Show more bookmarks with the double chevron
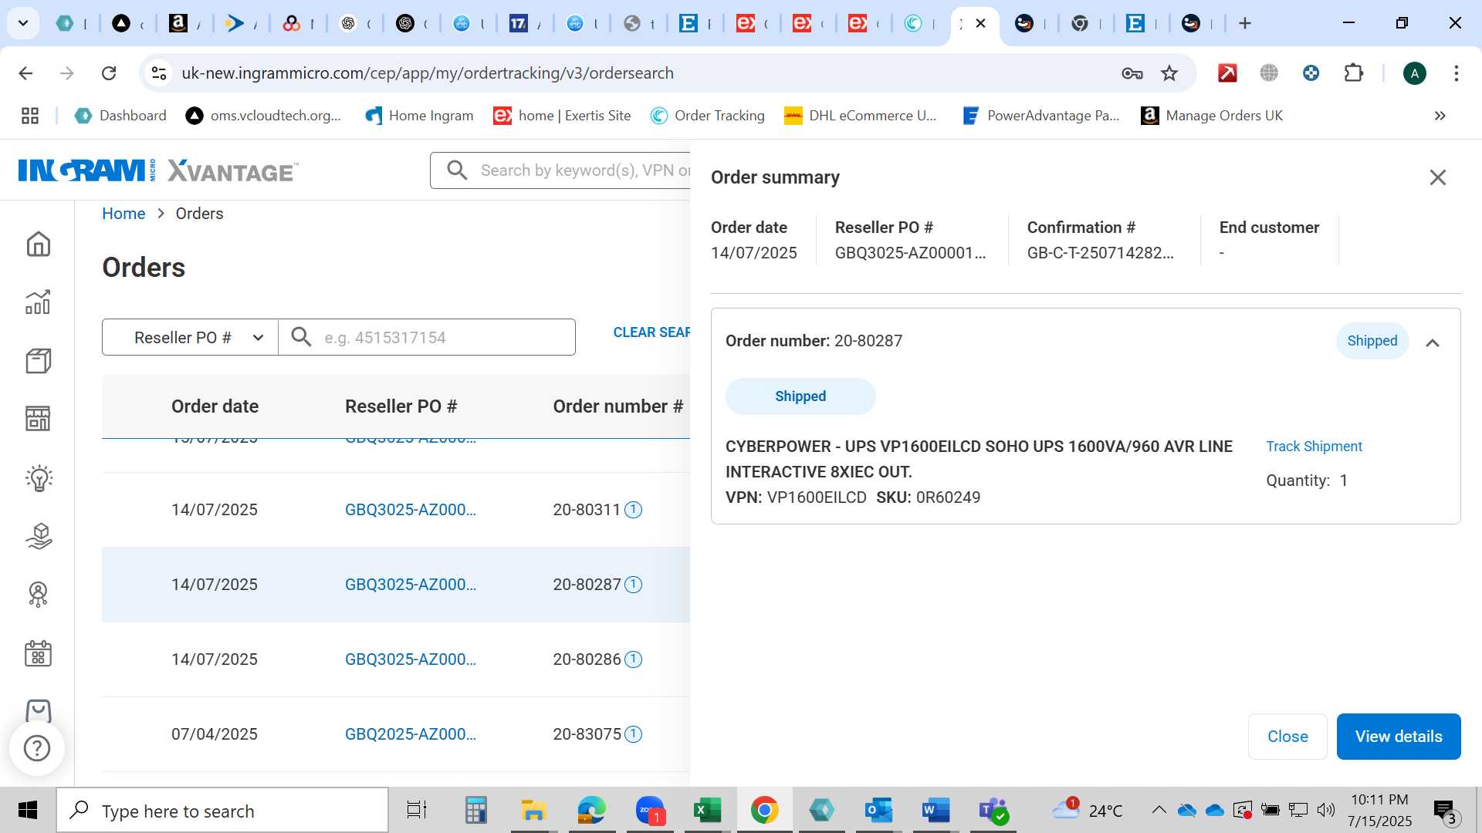Screen dimensions: 1482x833 tap(1440, 116)
